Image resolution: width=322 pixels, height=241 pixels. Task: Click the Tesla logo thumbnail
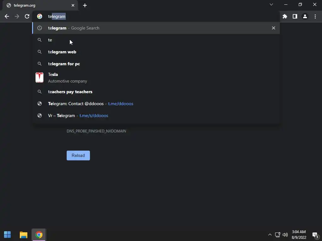tap(39, 78)
